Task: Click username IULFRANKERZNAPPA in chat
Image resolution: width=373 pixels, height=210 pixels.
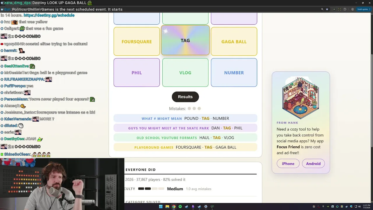Action: 24,79
